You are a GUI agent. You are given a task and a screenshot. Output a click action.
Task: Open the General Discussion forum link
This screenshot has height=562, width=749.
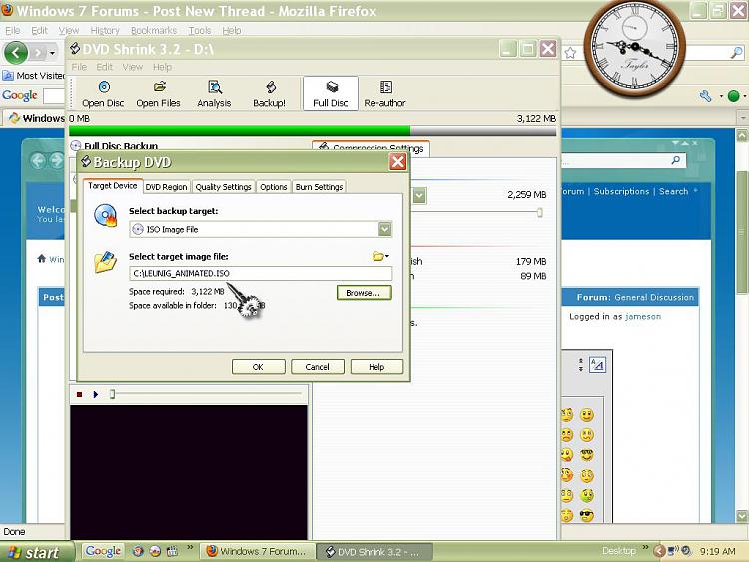tap(654, 297)
